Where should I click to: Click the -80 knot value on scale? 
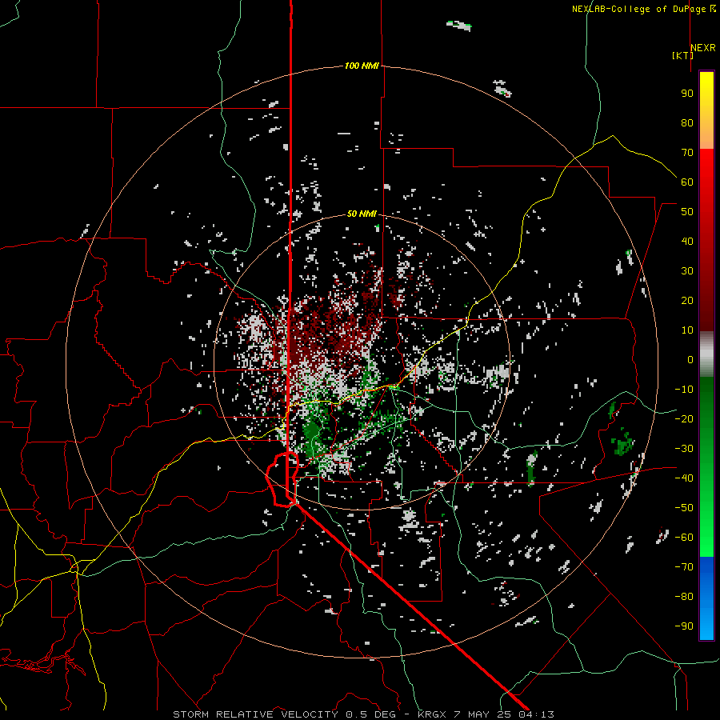[x=684, y=597]
